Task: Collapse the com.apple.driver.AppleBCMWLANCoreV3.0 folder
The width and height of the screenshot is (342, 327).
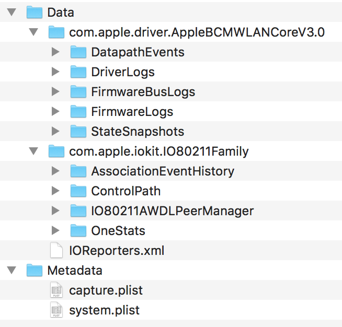Action: pyautogui.click(x=34, y=32)
